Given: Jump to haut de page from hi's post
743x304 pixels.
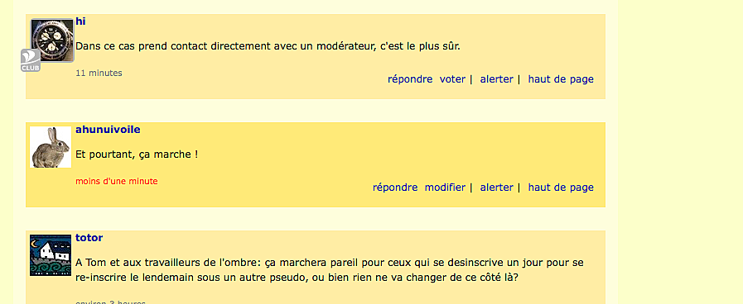Looking at the screenshot, I should click(x=561, y=79).
